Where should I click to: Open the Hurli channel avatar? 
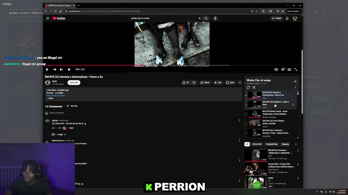point(48,83)
